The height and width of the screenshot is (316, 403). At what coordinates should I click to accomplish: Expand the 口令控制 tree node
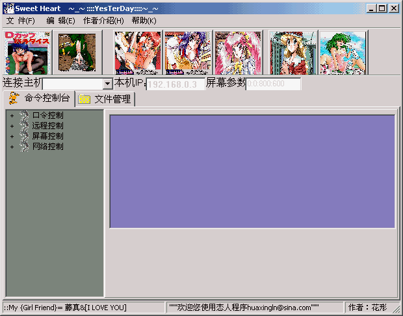click(x=12, y=115)
